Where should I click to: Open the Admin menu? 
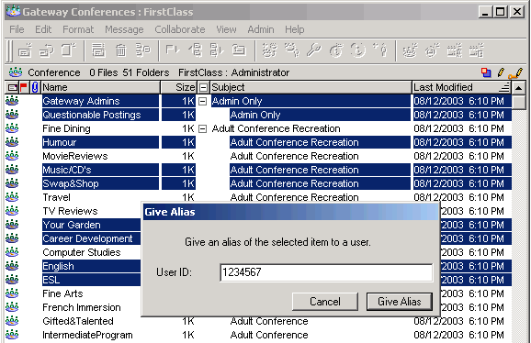(x=260, y=29)
